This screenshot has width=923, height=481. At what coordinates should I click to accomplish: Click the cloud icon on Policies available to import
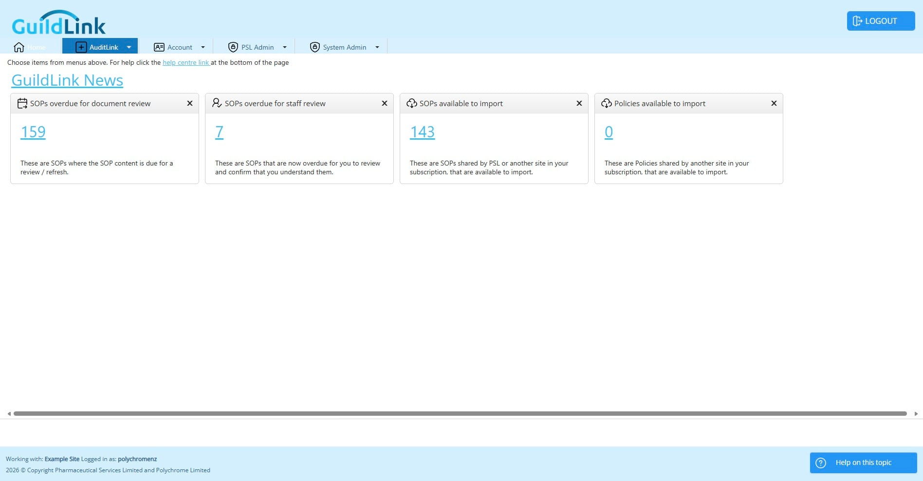pos(607,103)
